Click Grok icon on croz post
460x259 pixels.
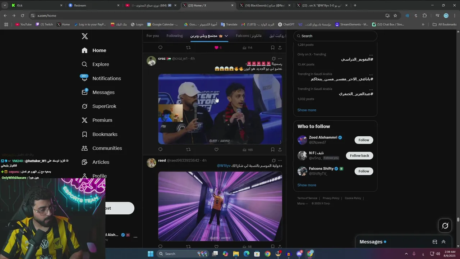click(273, 59)
